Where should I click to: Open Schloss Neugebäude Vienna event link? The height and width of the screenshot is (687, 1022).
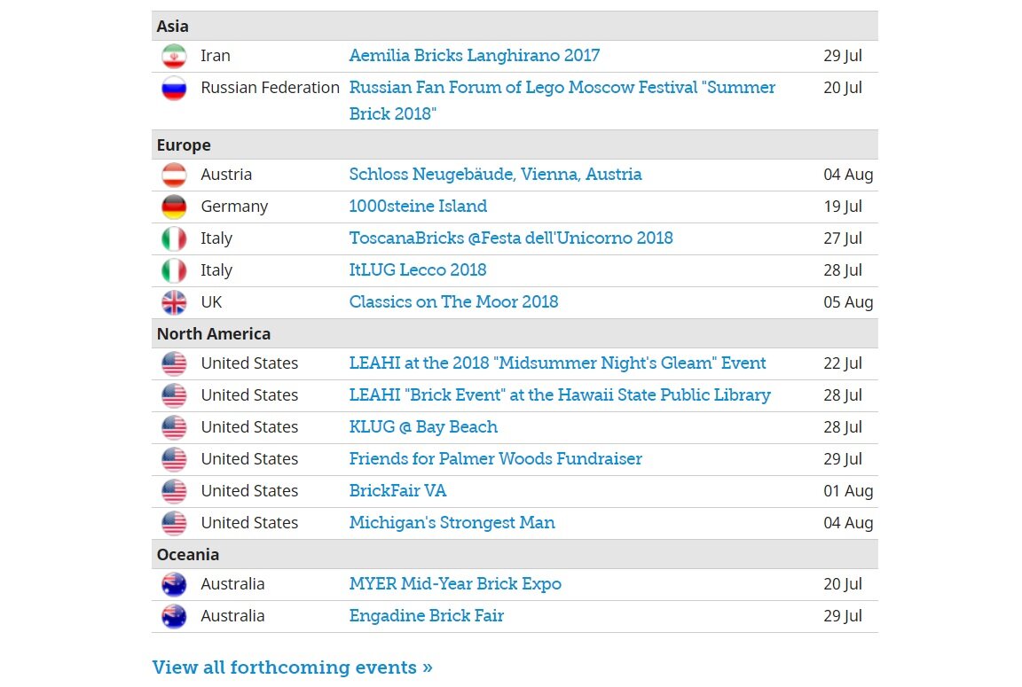[495, 175]
